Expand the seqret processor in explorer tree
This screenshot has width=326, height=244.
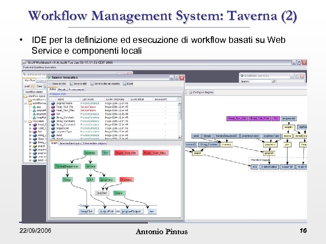tap(30, 146)
